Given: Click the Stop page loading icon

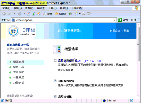Looking at the screenshot, I should 29,14.
